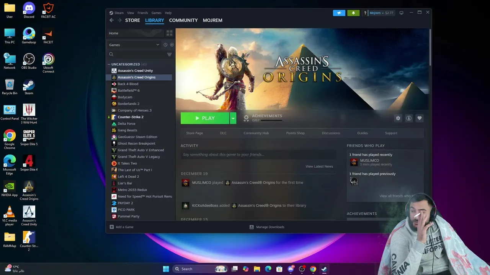This screenshot has width=490, height=275.
Task: Open the Points Shop link
Action: coord(295,133)
